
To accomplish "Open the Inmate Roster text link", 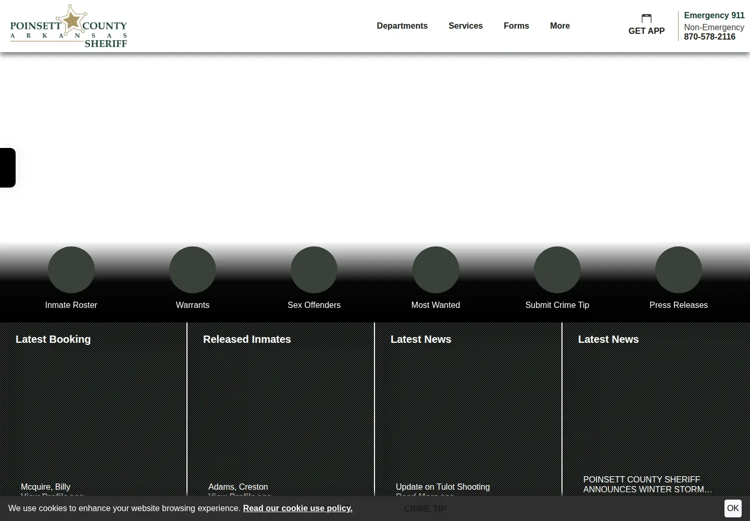I will [x=71, y=305].
